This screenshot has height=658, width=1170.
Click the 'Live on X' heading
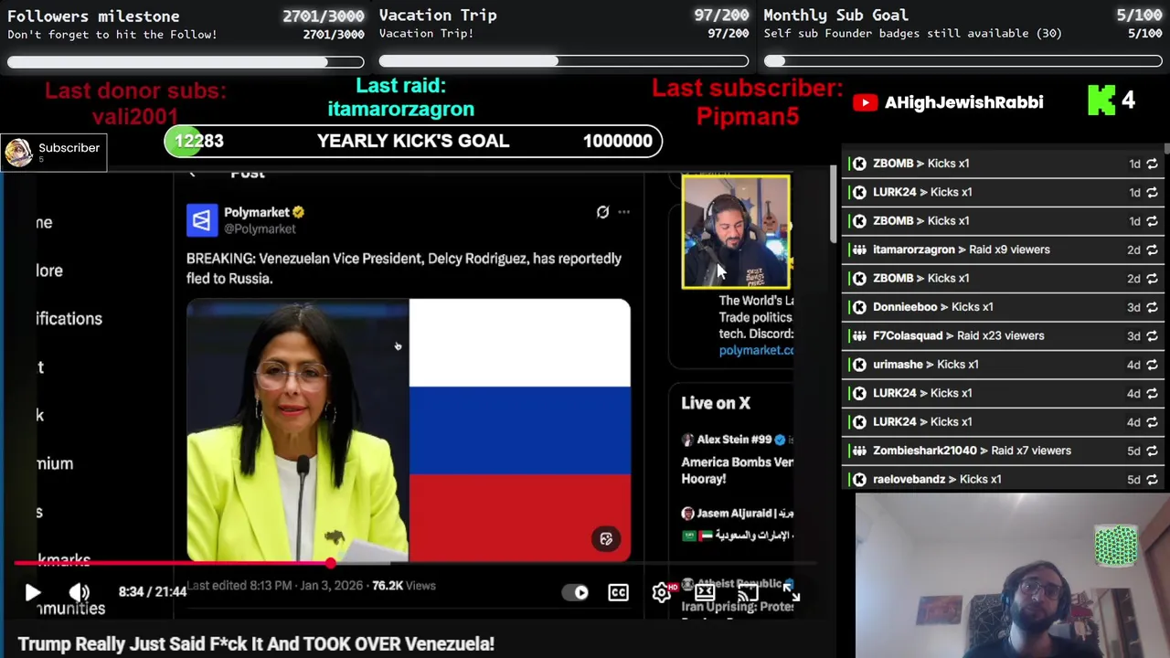click(716, 403)
